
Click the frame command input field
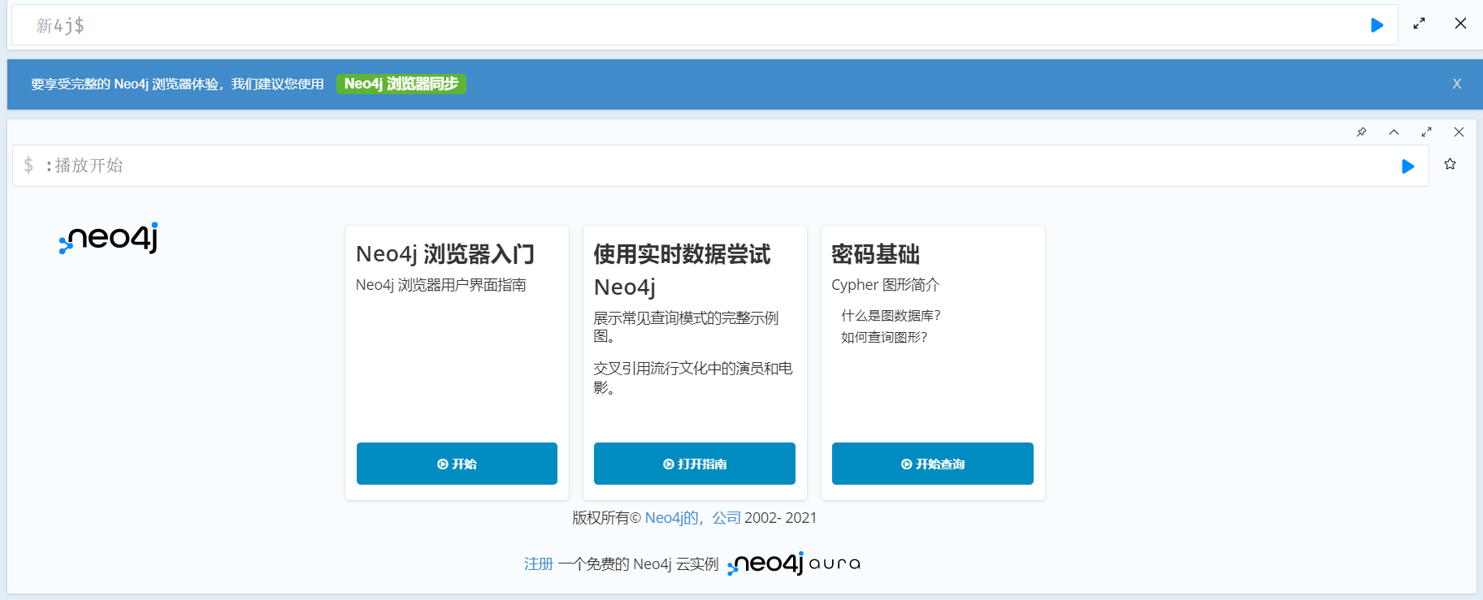(720, 166)
